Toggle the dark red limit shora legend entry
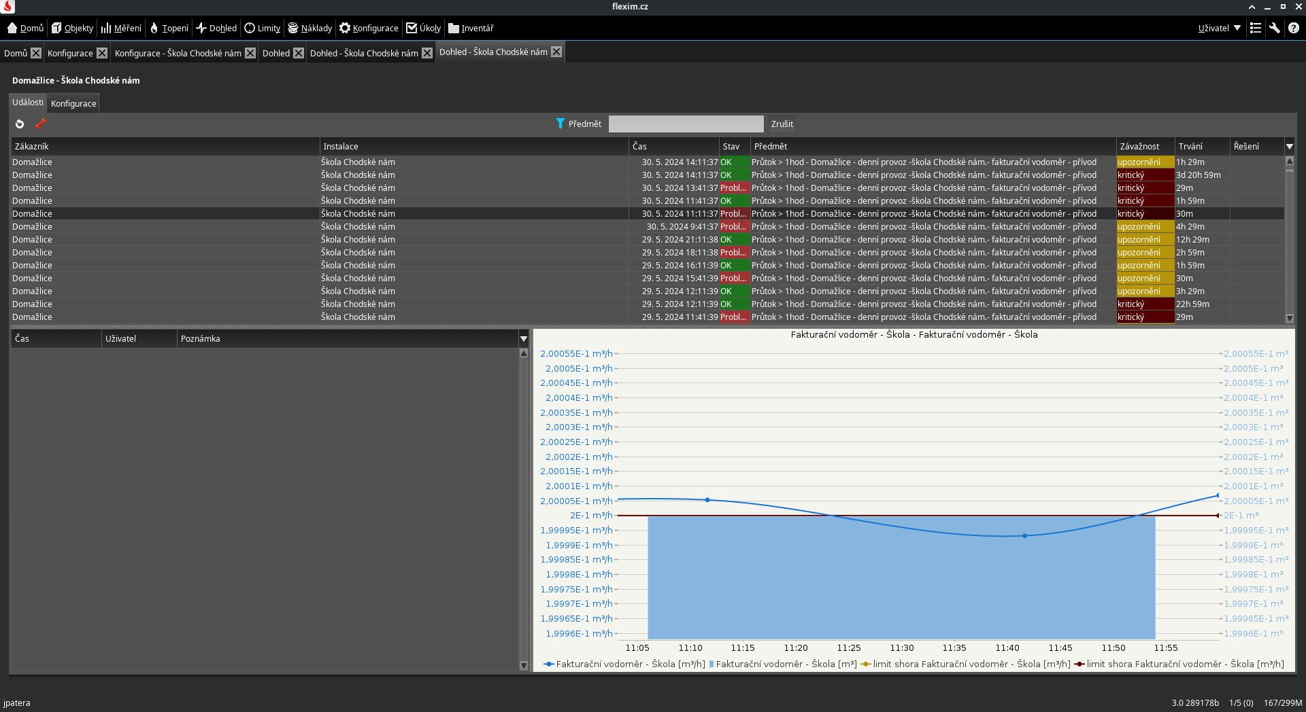Screen dimensions: 1306x712 click(1179, 664)
